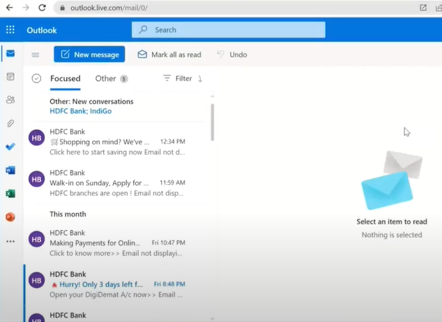Click scrollbar up arrow of message list
This screenshot has width=442, height=322.
point(212,97)
